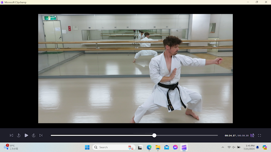
Task: Click the 00:24.27 current time display
Action: pyautogui.click(x=230, y=136)
